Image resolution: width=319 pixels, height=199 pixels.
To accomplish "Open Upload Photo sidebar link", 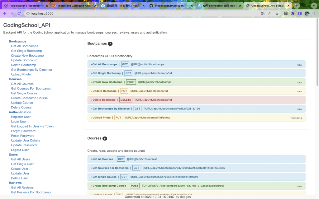I will tap(21, 74).
